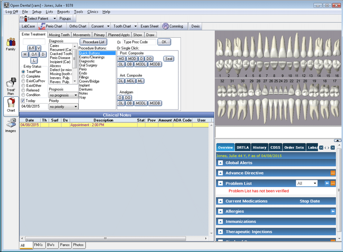343x252 pixels.
Task: Open the Reports menu
Action: point(63,12)
